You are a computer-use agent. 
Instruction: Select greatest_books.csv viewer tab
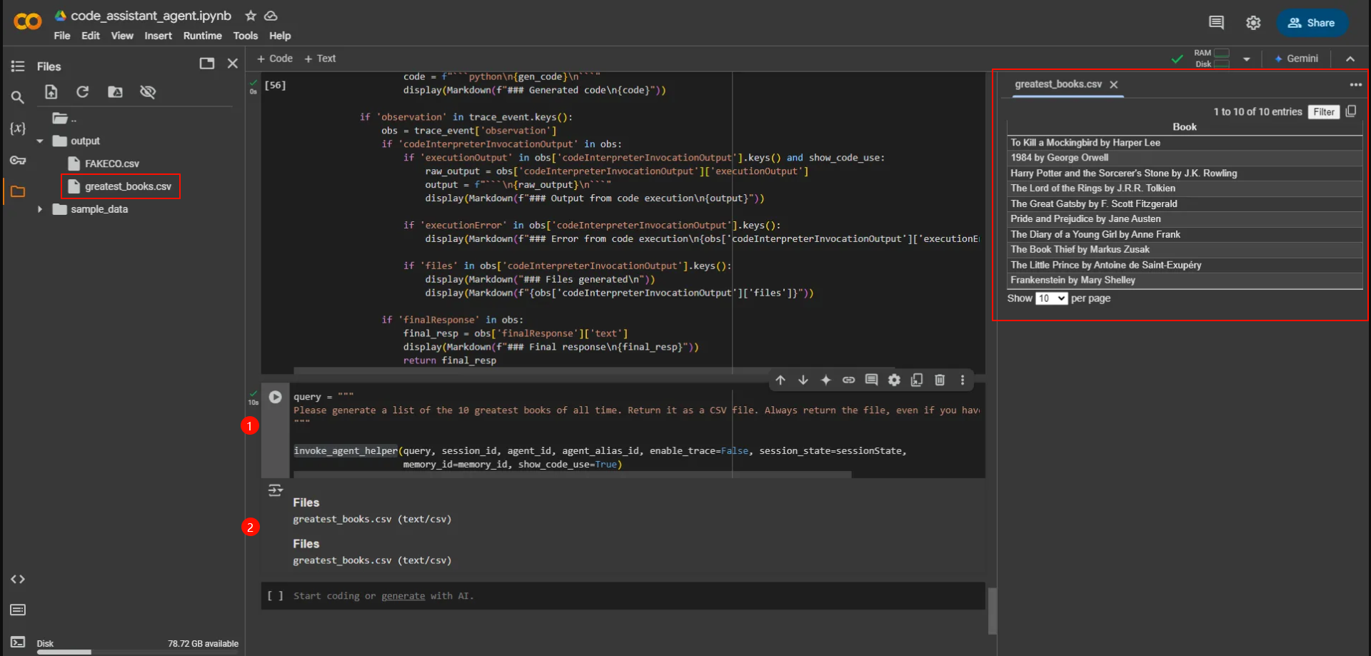(1058, 84)
